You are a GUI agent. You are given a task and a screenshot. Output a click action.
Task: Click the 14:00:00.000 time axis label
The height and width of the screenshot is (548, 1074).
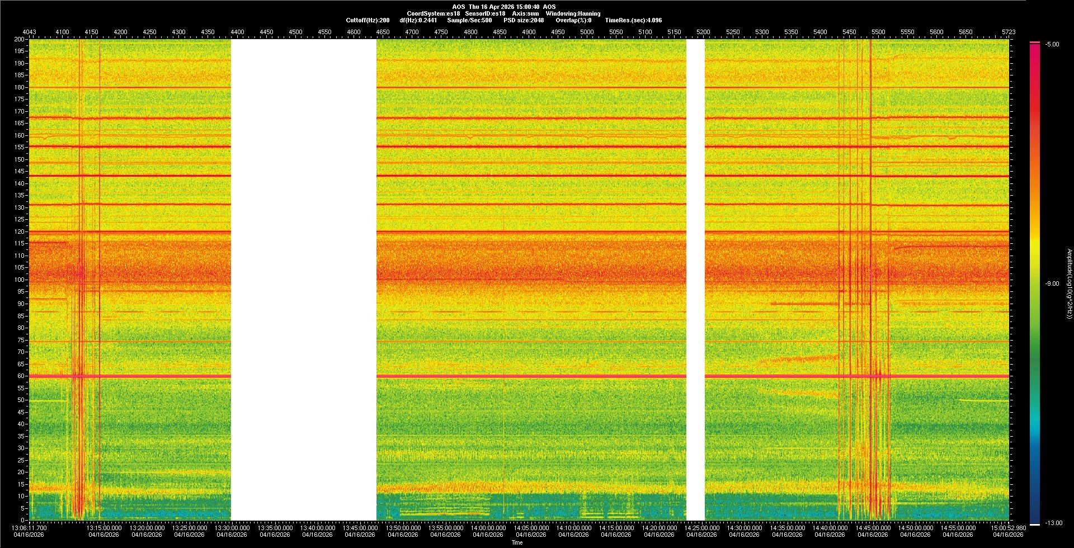[x=488, y=528]
